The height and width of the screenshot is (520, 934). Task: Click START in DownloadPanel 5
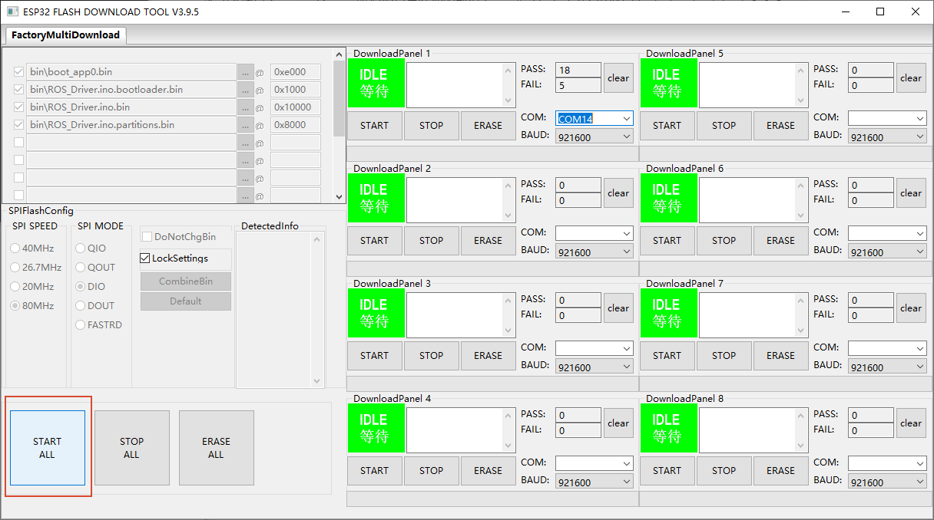[667, 126]
